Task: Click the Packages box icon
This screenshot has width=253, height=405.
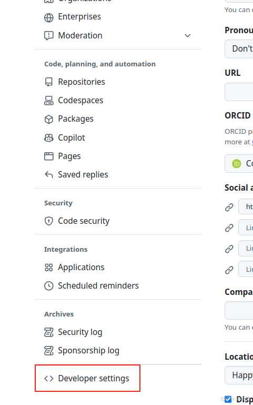Action: point(49,119)
